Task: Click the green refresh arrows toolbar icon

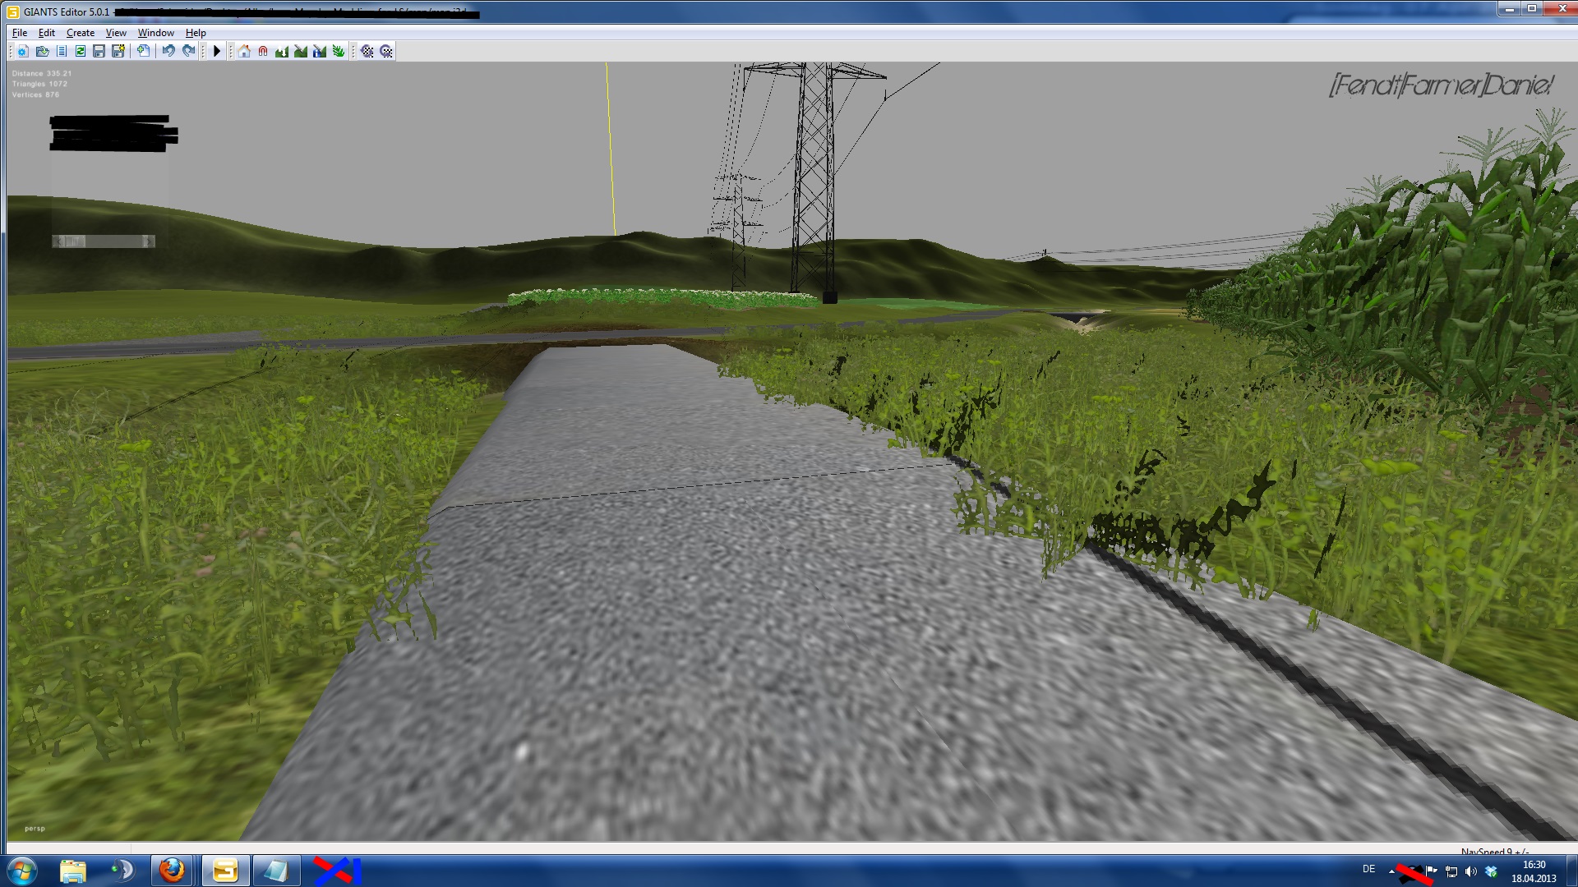Action: tap(81, 52)
